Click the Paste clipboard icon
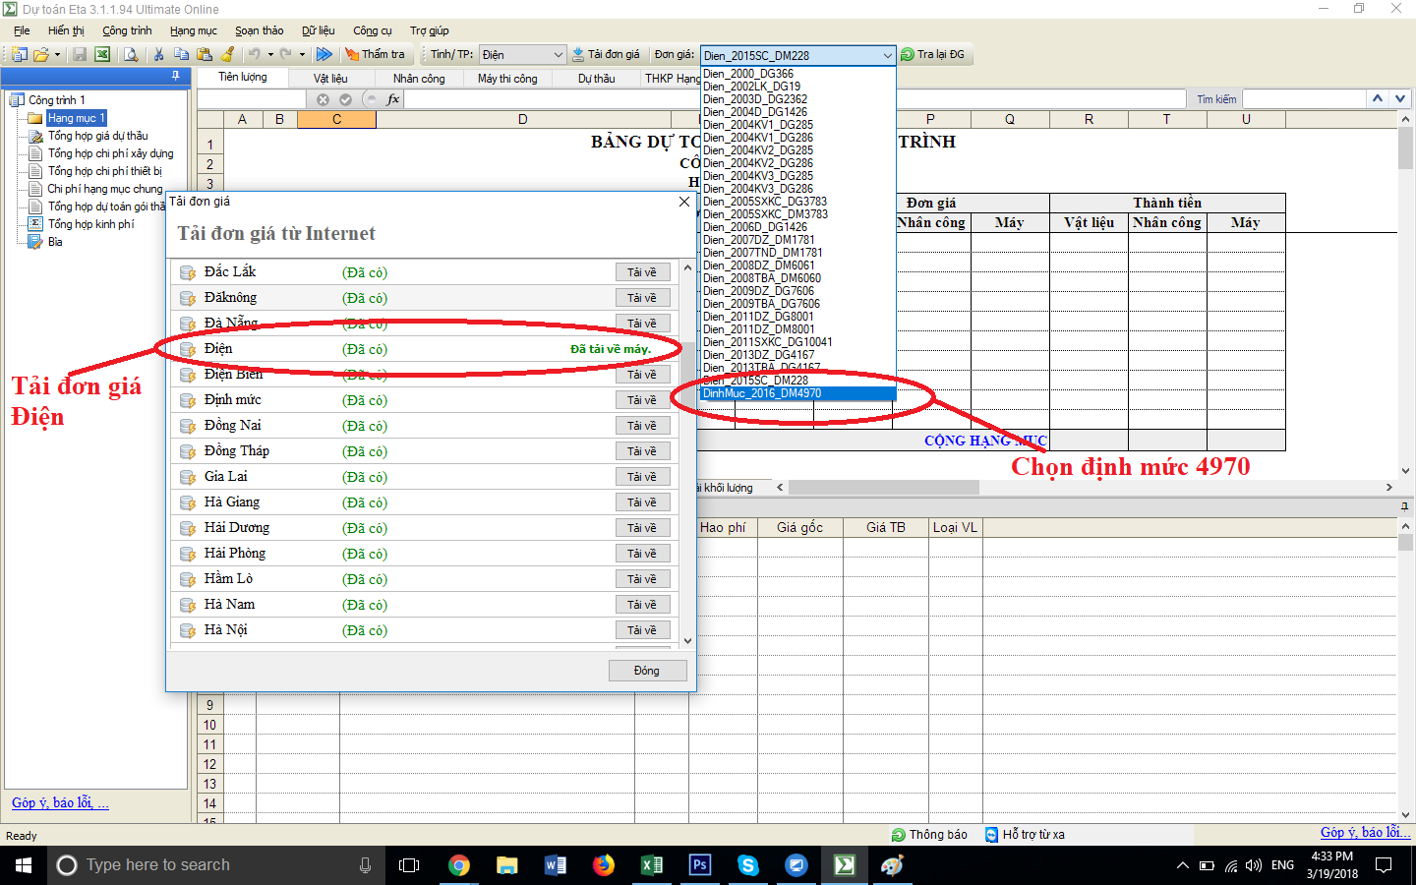Image resolution: width=1416 pixels, height=885 pixels. coord(205,55)
